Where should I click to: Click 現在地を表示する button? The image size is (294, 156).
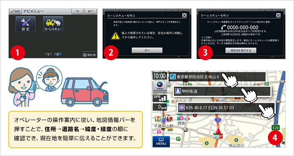pyautogui.click(x=241, y=50)
